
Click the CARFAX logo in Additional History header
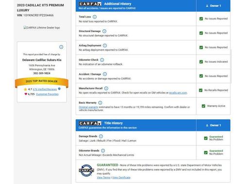click(x=90, y=4)
